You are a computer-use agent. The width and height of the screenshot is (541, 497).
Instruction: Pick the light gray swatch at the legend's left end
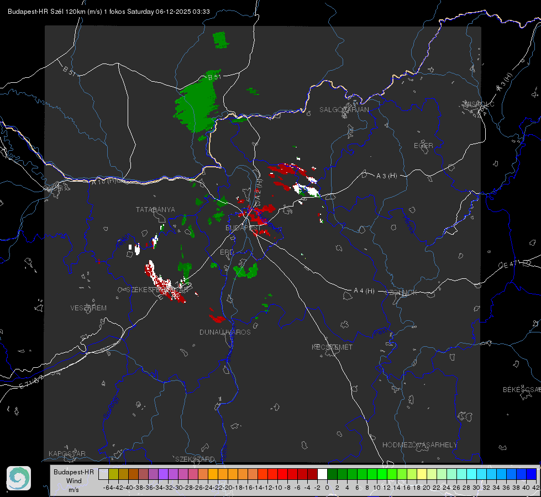point(103,474)
